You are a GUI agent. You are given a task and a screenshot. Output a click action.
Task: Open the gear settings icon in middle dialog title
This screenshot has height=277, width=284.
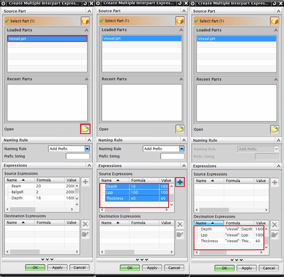point(98,3)
